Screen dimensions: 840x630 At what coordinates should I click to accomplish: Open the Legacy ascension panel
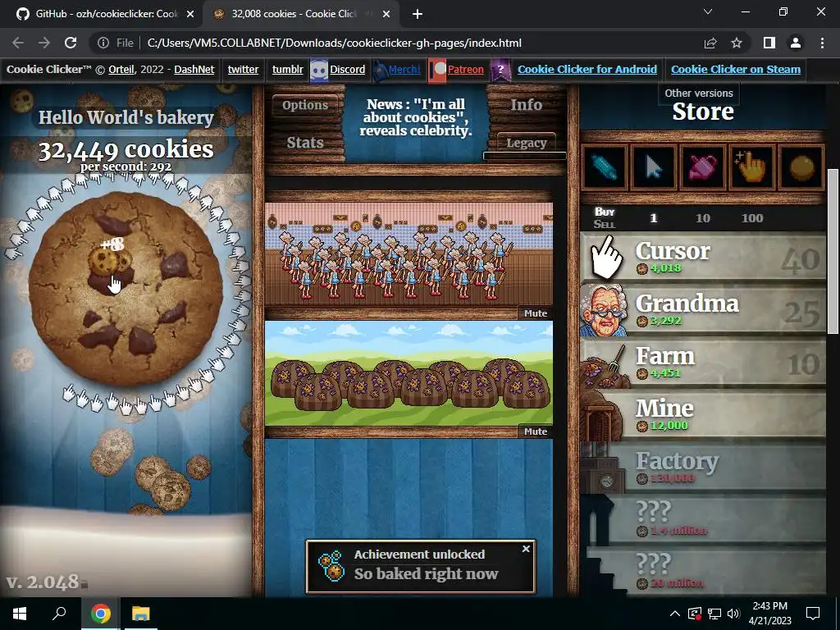pyautogui.click(x=526, y=143)
